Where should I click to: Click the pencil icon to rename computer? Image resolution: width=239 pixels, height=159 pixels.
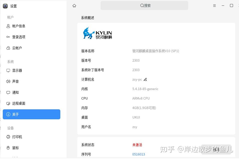[x=145, y=79]
